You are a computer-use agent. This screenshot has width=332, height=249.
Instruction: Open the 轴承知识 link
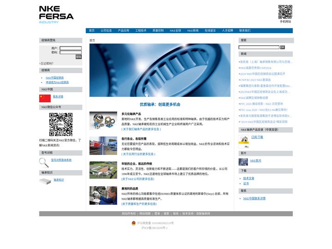[59, 180]
